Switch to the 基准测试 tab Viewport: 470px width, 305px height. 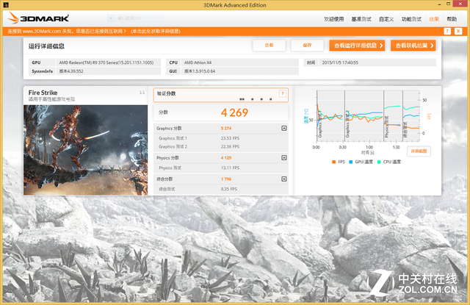point(361,18)
